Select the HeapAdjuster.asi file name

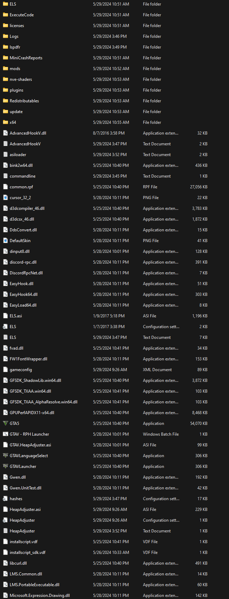[x=25, y=510]
